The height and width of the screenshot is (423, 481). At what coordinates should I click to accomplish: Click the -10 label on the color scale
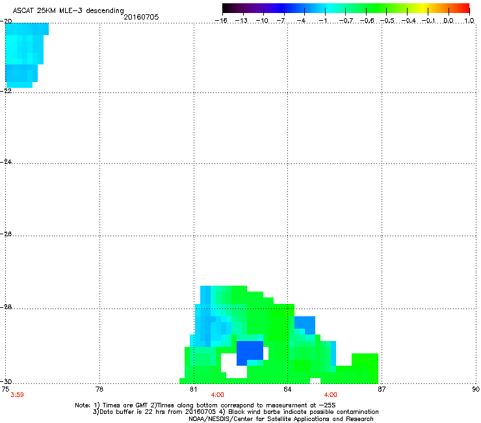[262, 21]
